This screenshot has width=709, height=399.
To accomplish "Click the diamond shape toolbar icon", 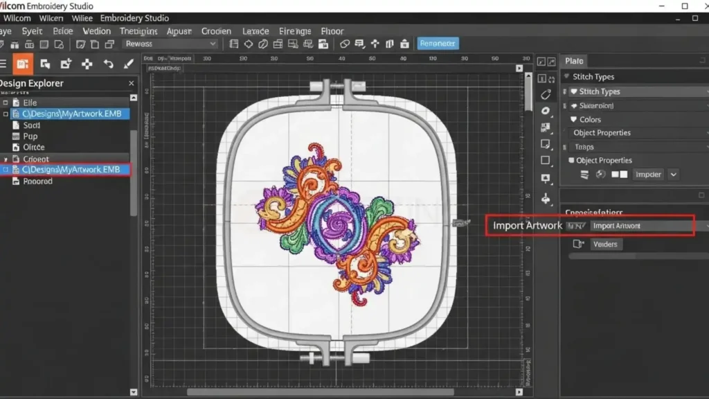I will (249, 44).
